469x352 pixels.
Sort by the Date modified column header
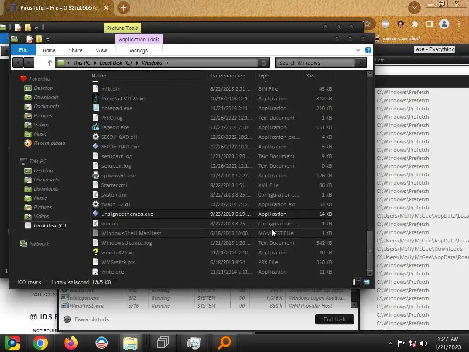(x=228, y=76)
